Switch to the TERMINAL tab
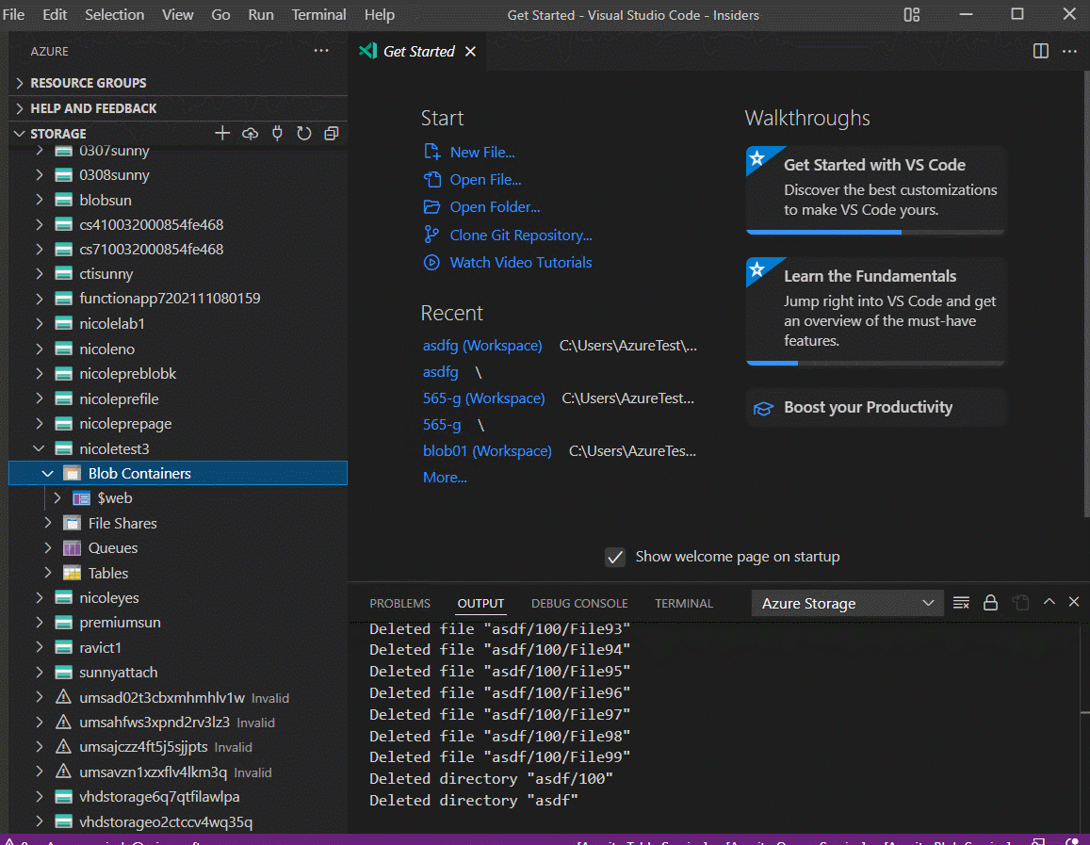This screenshot has width=1090, height=845. tap(683, 603)
